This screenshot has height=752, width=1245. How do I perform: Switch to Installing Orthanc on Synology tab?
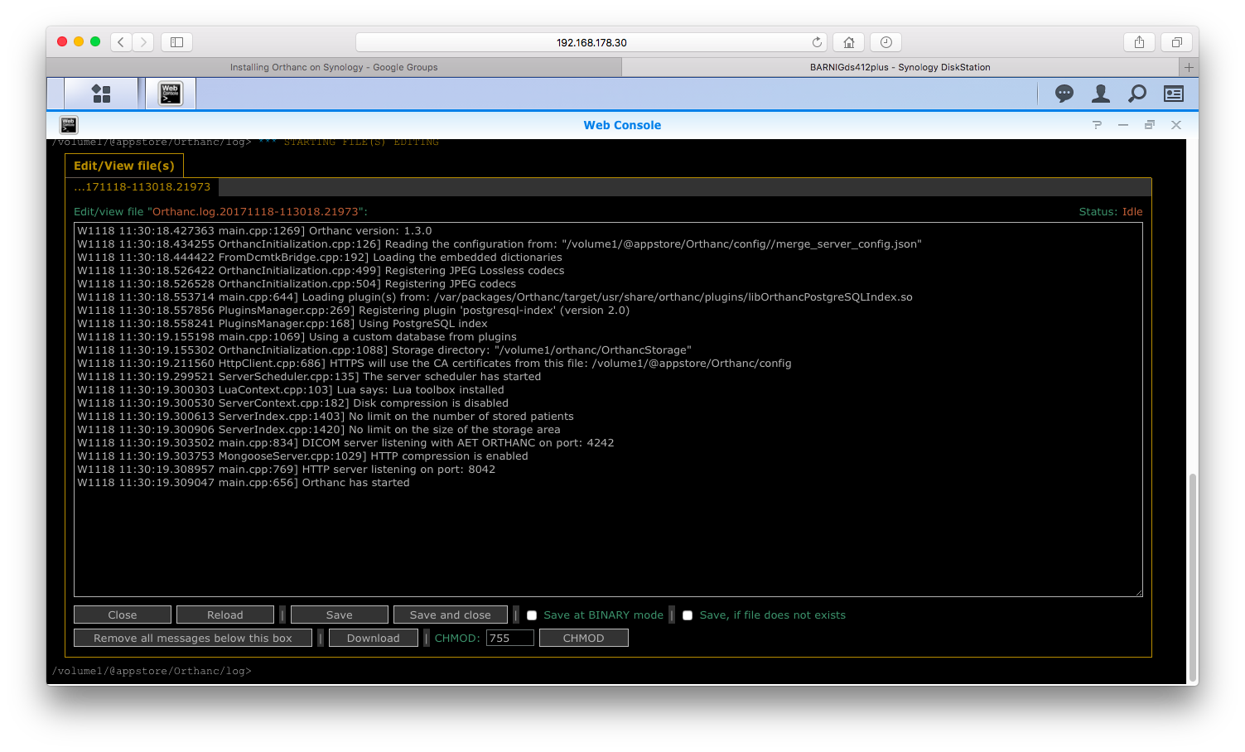tap(334, 67)
